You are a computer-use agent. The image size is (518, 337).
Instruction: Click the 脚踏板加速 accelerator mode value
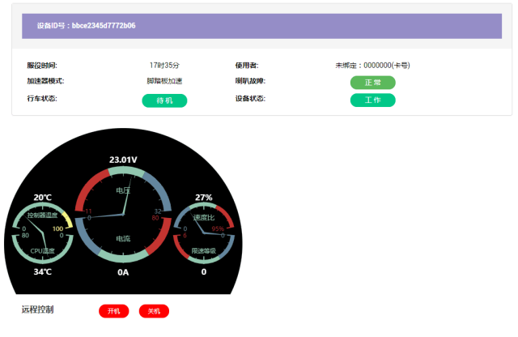coord(164,82)
